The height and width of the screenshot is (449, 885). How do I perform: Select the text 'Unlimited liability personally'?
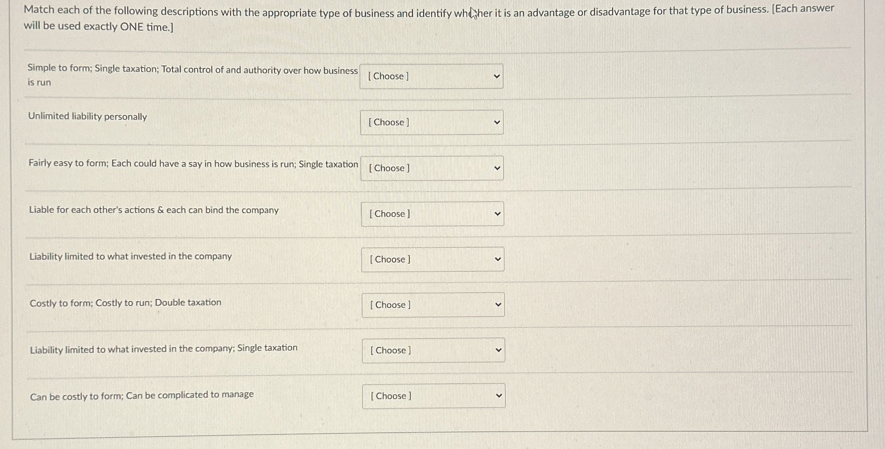click(87, 117)
